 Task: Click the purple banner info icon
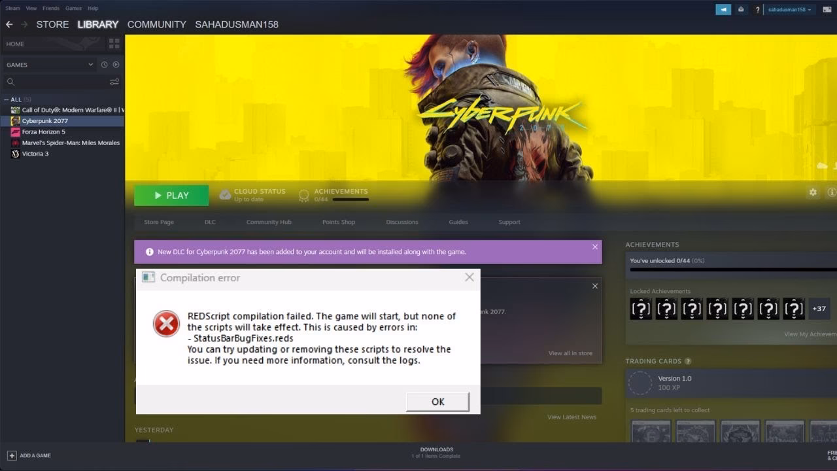point(150,252)
